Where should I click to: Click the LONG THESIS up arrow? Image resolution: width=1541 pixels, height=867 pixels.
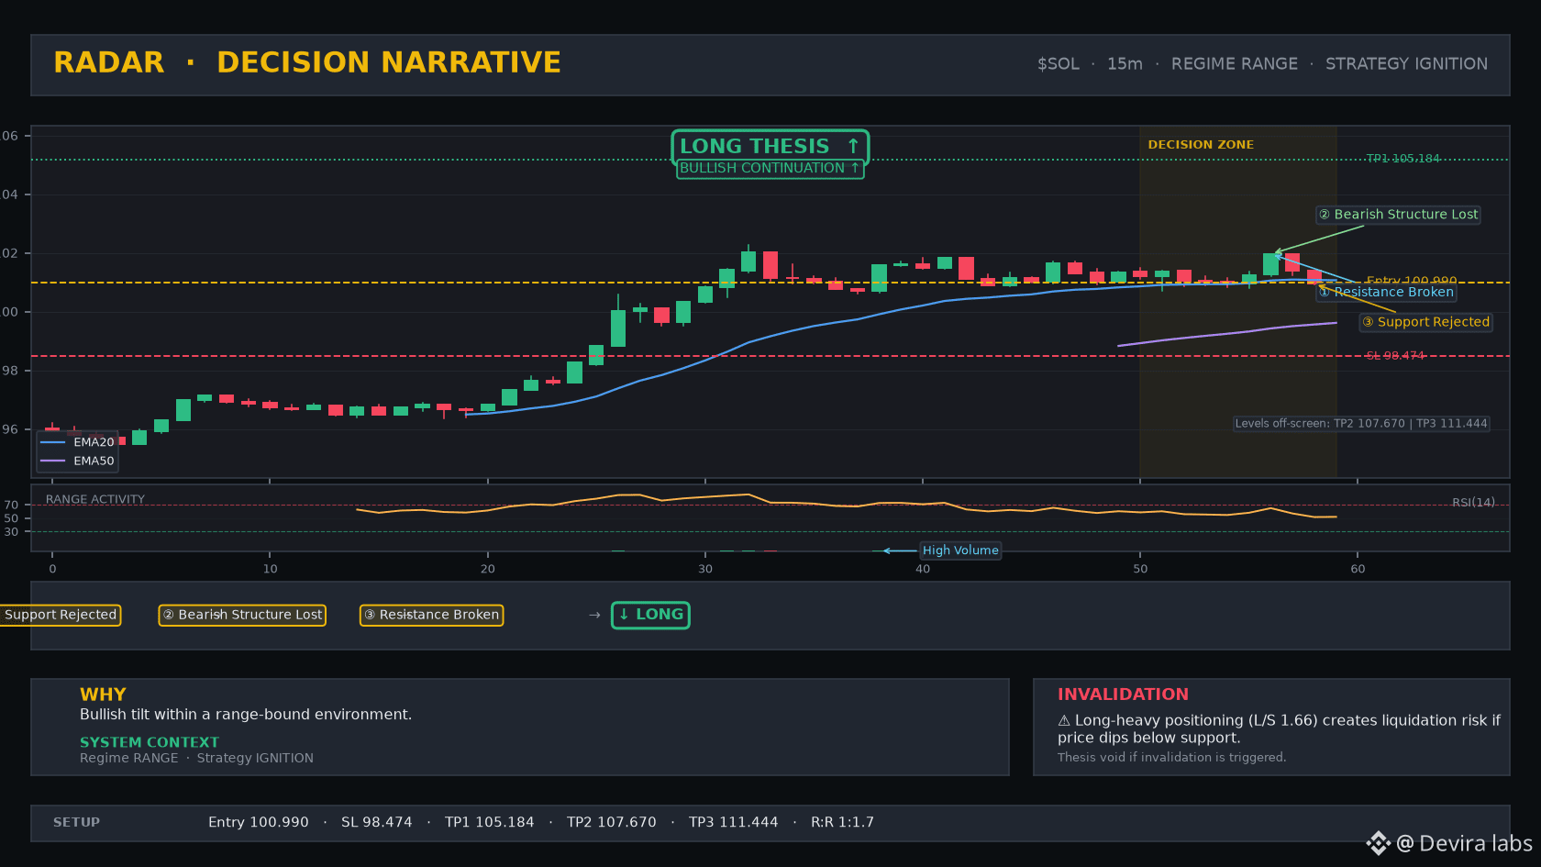click(853, 146)
